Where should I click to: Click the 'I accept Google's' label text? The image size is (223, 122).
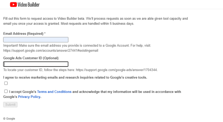tap(23, 92)
